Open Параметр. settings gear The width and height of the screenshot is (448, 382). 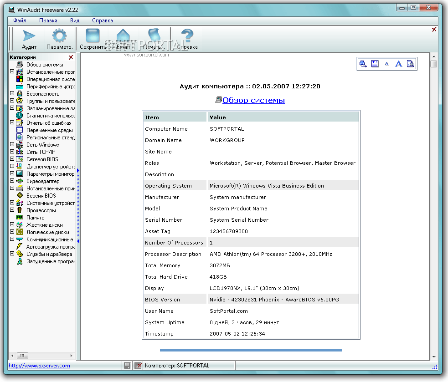[59, 40]
